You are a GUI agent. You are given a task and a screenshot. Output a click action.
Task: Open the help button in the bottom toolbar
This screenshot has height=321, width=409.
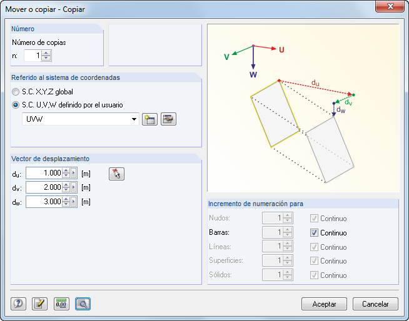pyautogui.click(x=18, y=304)
